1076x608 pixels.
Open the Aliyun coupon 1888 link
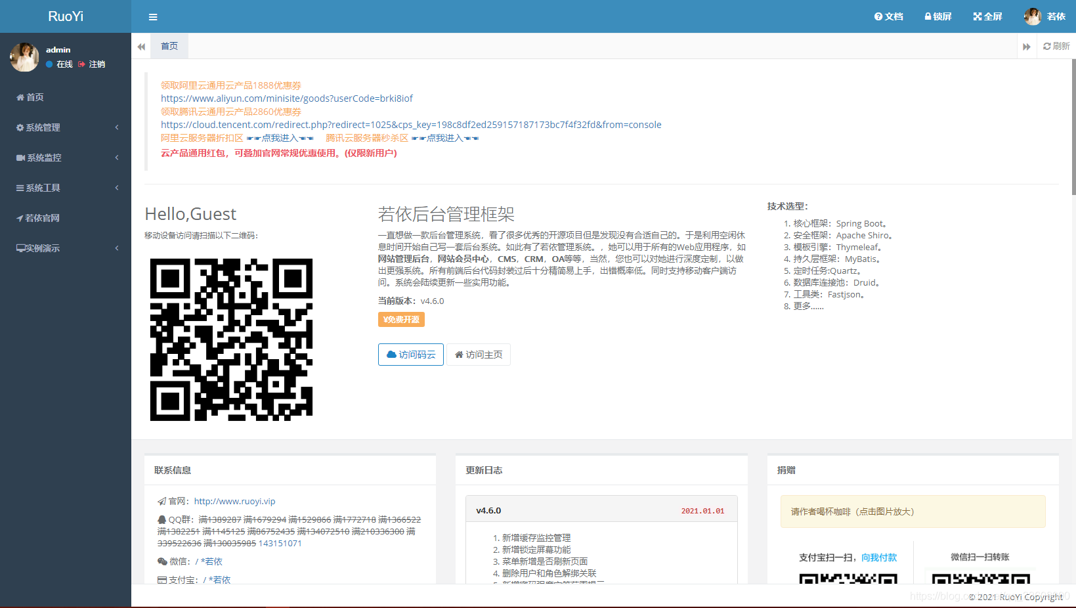pyautogui.click(x=231, y=85)
